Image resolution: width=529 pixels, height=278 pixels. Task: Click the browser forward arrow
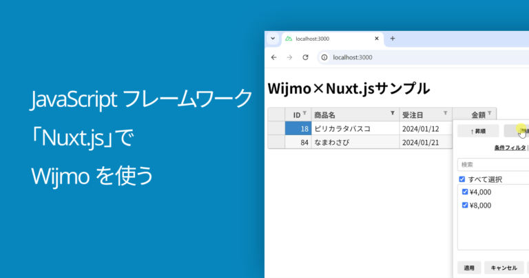coord(289,57)
